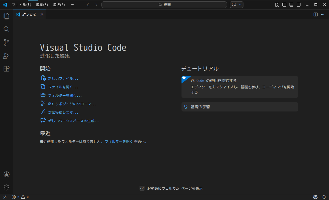Click the Visual Studio Code heading
This screenshot has height=200, width=329.
pyautogui.click(x=83, y=48)
